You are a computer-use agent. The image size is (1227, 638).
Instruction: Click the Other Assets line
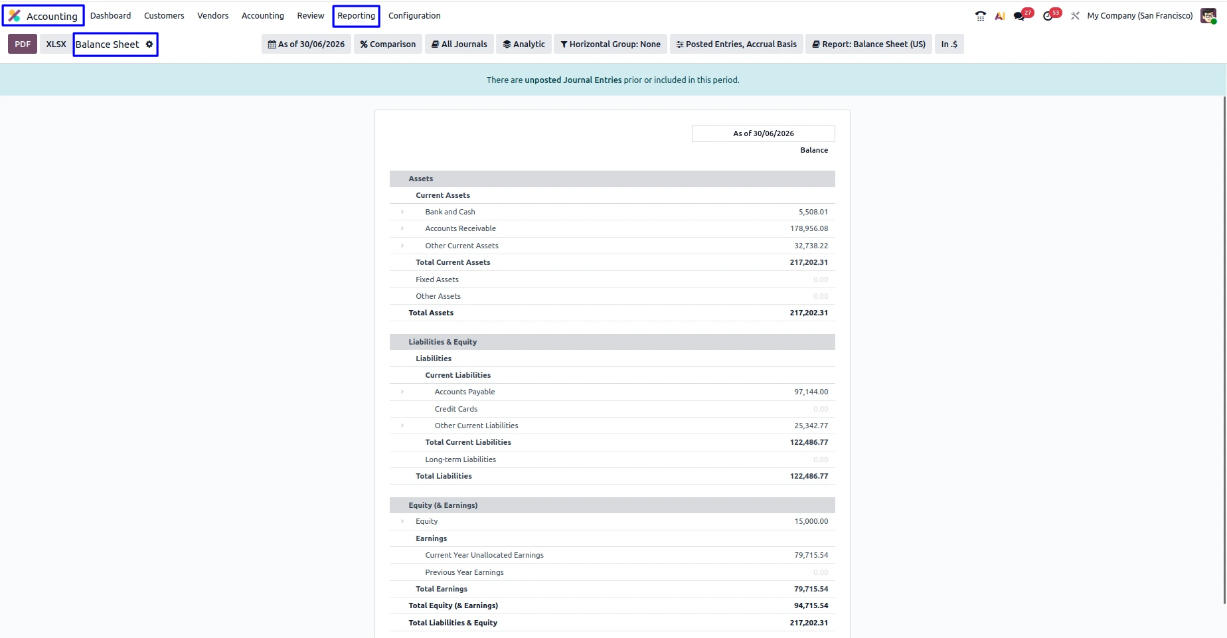(x=612, y=296)
